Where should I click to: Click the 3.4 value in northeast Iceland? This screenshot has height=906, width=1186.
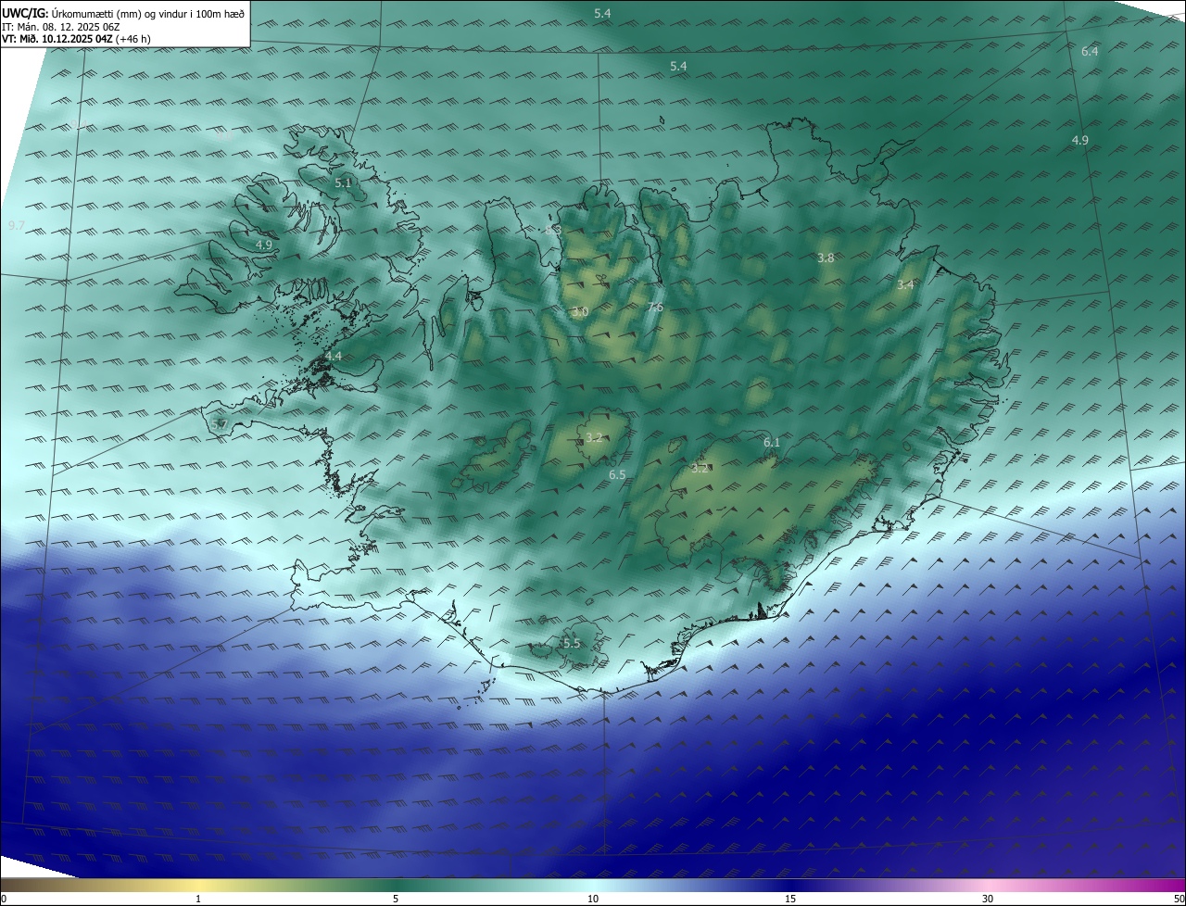(x=905, y=284)
